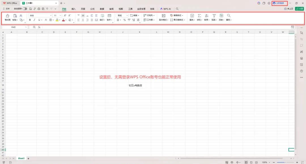Click the wrap text (换行) icon
This screenshot has height=164, width=306.
click(103, 16)
